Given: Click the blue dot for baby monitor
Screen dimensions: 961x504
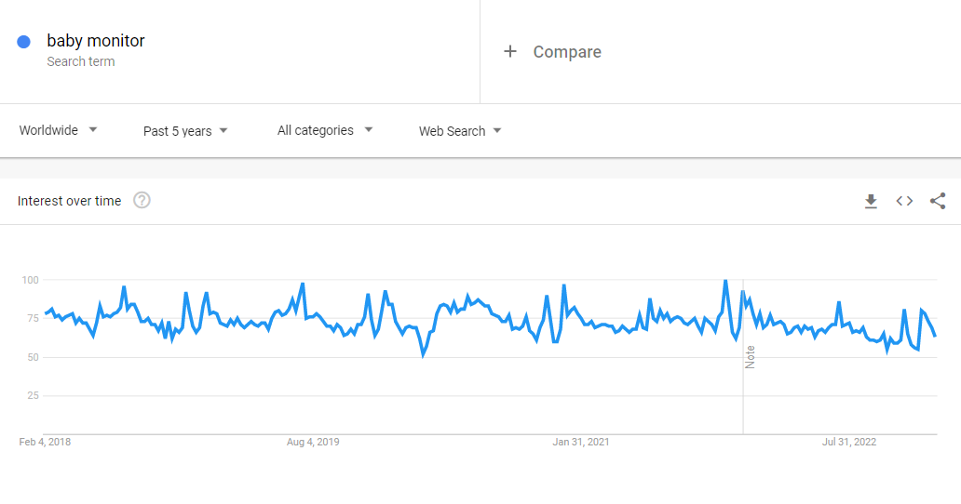Looking at the screenshot, I should coord(24,42).
